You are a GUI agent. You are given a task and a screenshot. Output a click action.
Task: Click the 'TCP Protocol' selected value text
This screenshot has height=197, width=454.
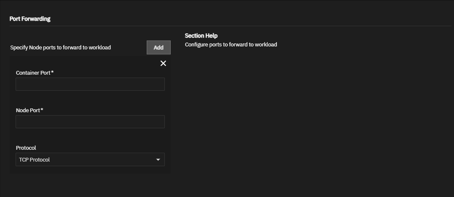(35, 160)
